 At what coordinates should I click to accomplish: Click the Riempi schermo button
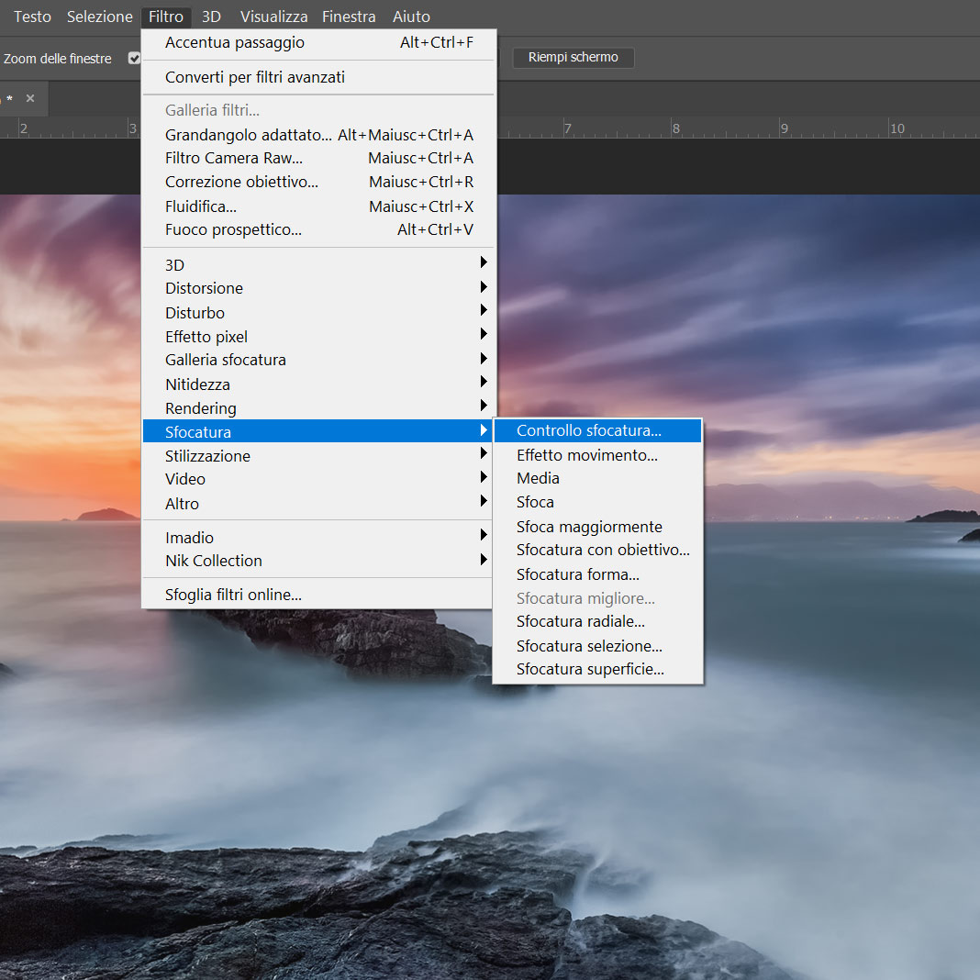pyautogui.click(x=573, y=57)
